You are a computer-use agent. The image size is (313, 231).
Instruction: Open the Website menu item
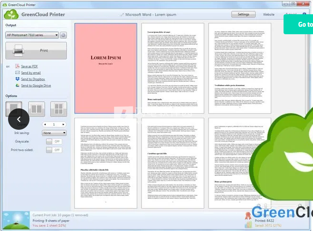268,15
